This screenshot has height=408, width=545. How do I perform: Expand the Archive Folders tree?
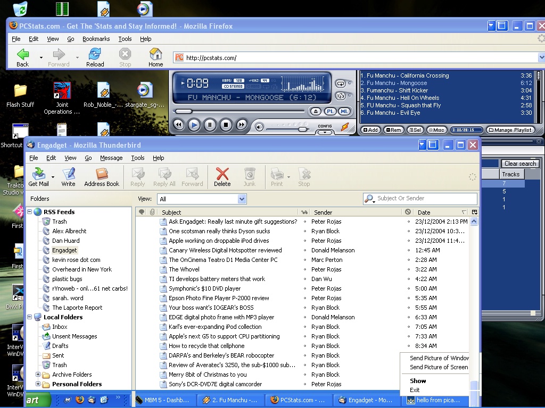[38, 375]
